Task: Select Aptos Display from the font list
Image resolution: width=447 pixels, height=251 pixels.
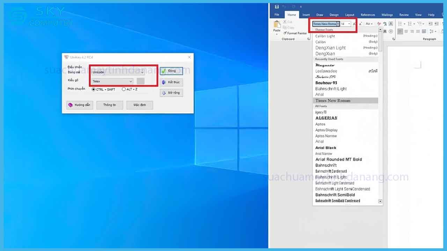Action: [x=346, y=130]
